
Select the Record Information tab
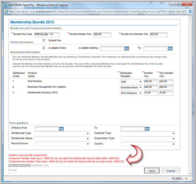coord(20,165)
